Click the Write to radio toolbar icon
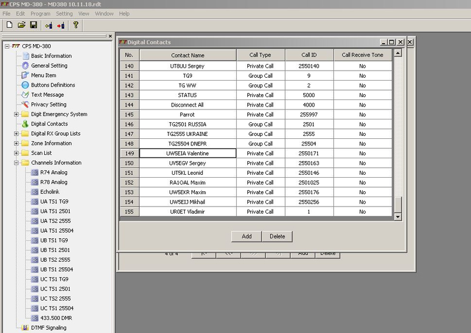471x333 pixels. 61,25
